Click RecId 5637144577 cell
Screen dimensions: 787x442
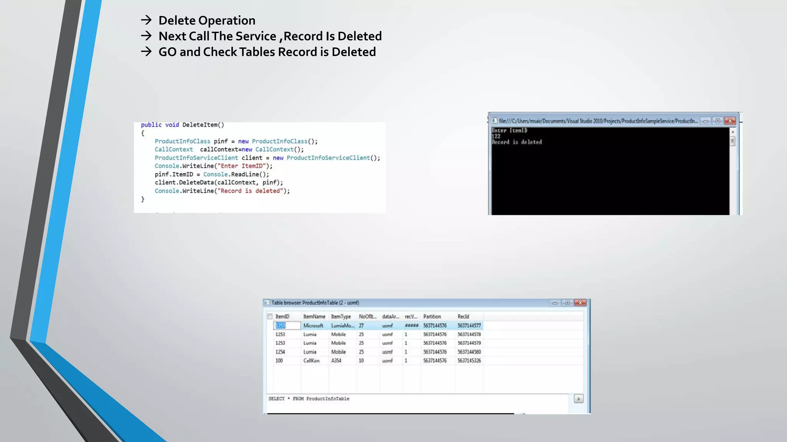469,325
